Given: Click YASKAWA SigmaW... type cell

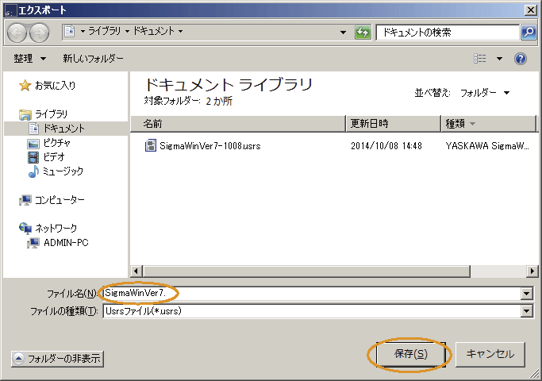Looking at the screenshot, I should point(487,146).
